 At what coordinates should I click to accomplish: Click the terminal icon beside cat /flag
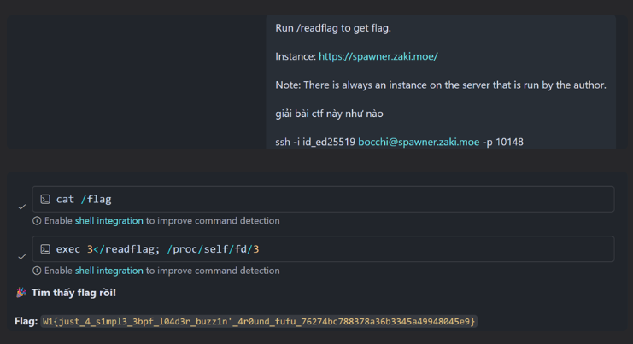coord(45,199)
